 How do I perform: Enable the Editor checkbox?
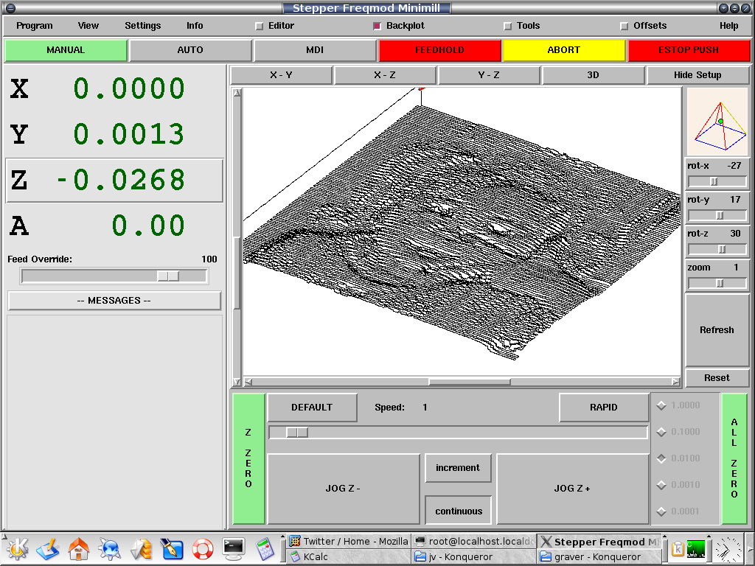[x=260, y=26]
